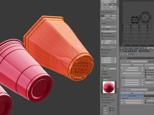The height and width of the screenshot is (115, 154).
Task: Enable Backface Culling checkbox
Action: click(102, 95)
